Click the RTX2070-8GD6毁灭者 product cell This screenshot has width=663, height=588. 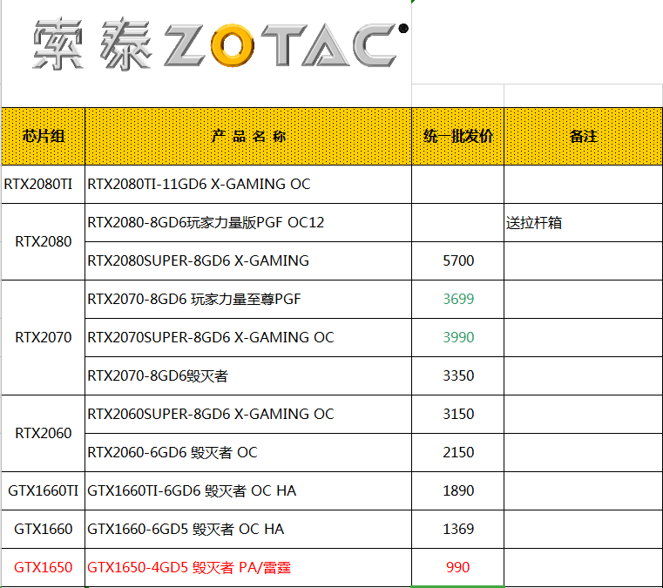[x=248, y=375]
